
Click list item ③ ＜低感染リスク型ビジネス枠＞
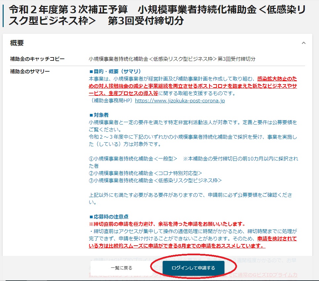tap(155, 180)
